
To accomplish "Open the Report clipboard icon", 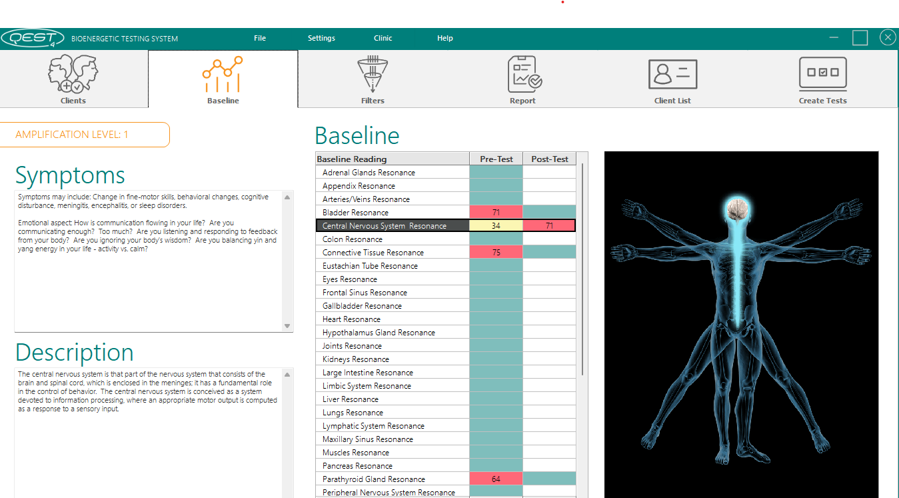I will click(x=523, y=75).
